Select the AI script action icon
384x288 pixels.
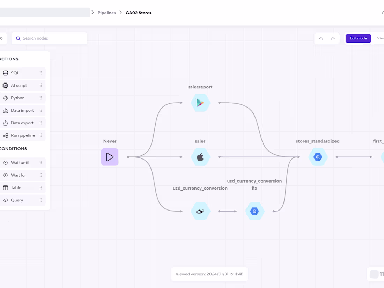coord(6,85)
